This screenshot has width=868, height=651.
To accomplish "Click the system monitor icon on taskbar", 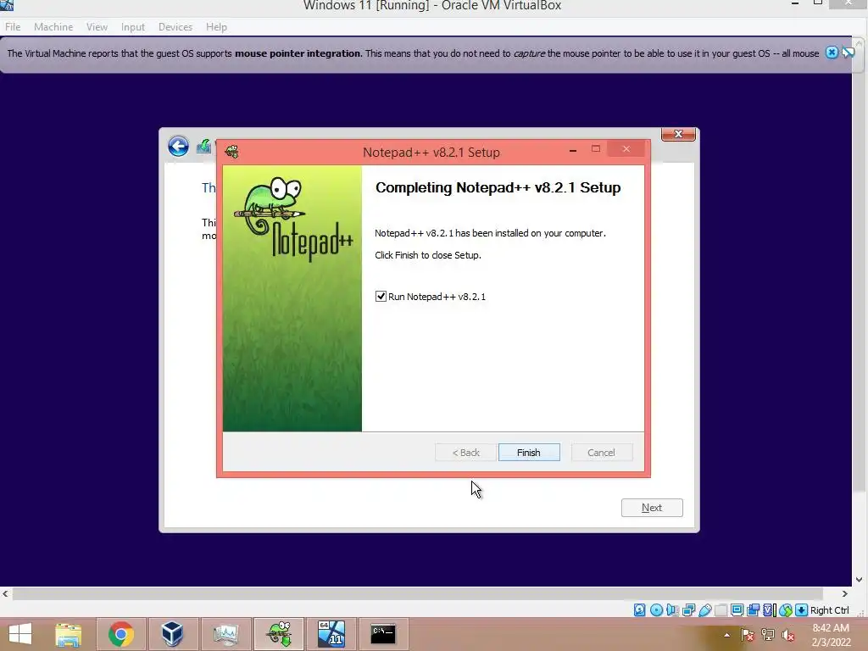I will (225, 634).
